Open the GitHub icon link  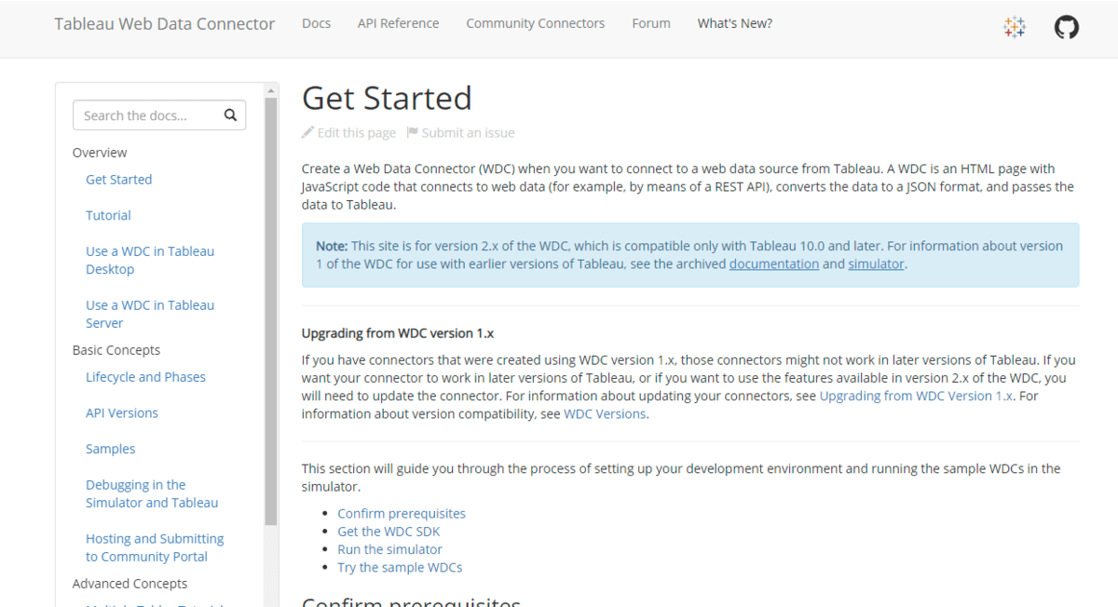click(x=1067, y=27)
